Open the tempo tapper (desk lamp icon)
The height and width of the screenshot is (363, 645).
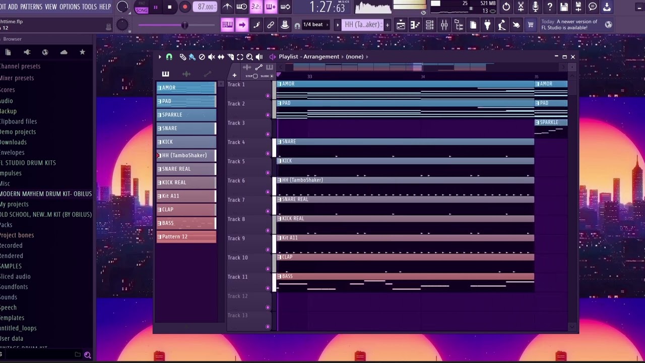[502, 25]
